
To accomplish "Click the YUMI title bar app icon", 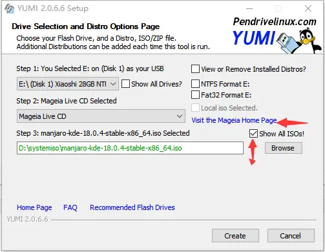I will (9, 8).
